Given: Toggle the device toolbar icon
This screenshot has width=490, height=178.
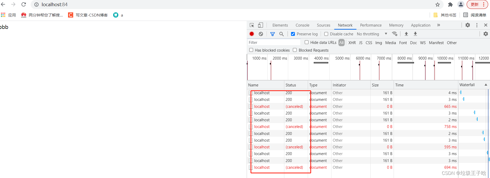Looking at the screenshot, I should [261, 25].
